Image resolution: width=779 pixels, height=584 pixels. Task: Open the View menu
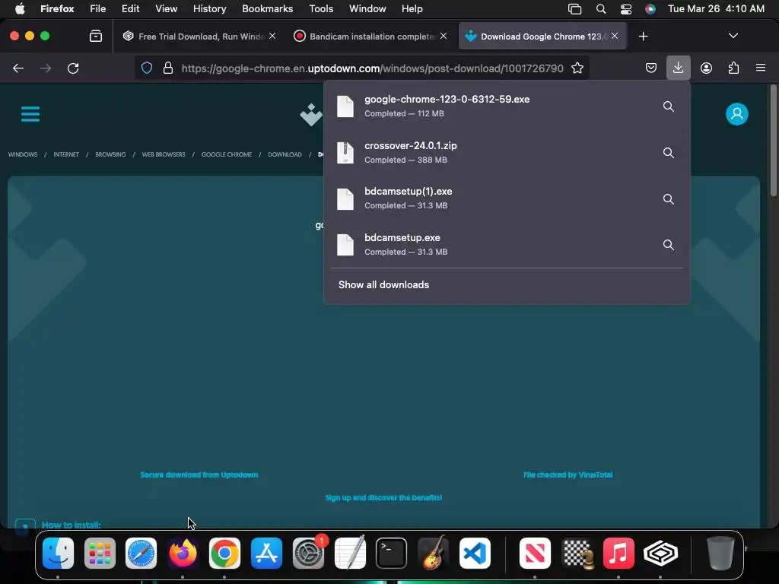(x=166, y=9)
